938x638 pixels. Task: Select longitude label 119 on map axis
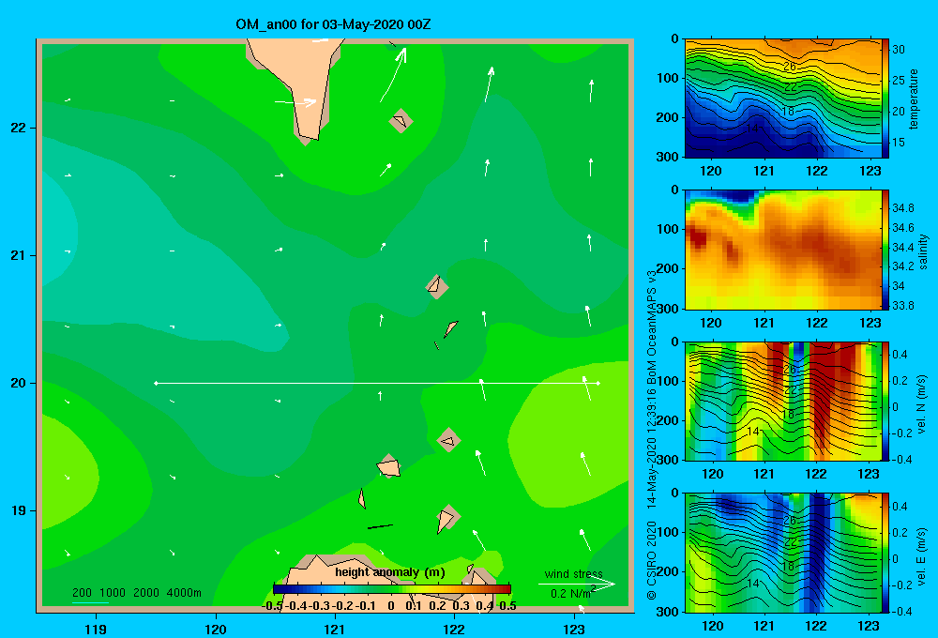pos(97,629)
